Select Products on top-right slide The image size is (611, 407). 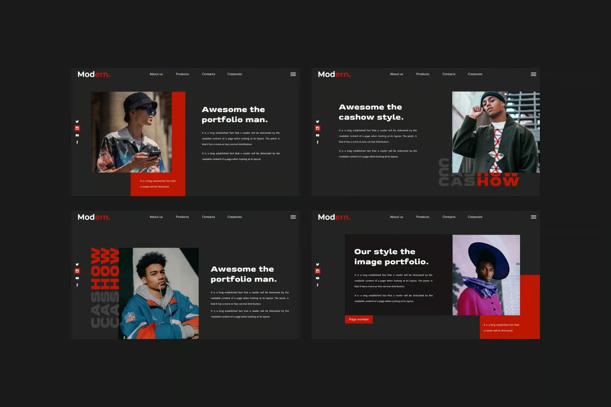423,74
